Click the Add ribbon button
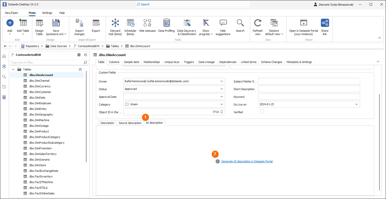 click(x=10, y=23)
